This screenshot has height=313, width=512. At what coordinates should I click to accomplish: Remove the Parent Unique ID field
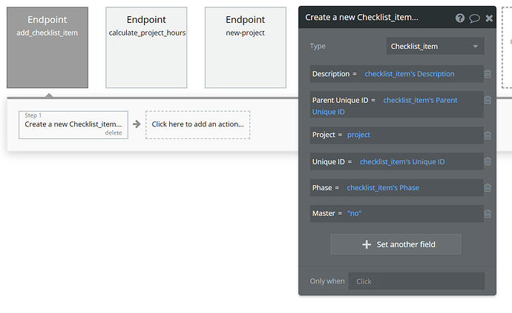pos(488,100)
